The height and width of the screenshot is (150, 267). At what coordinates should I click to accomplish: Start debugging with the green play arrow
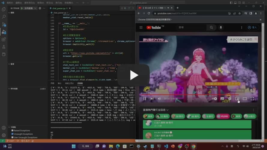(22, 8)
